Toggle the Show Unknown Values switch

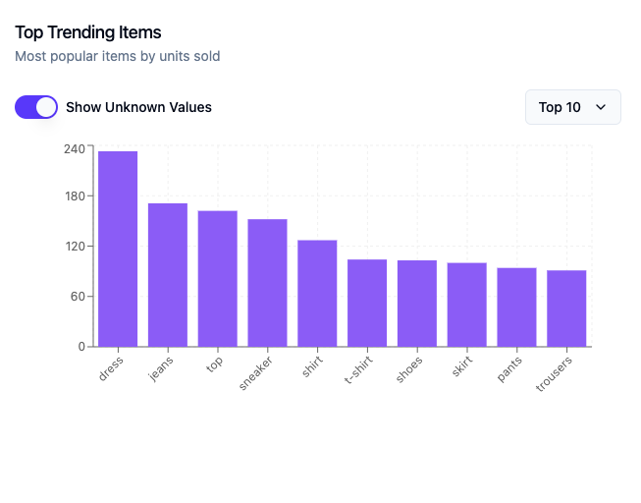click(36, 107)
